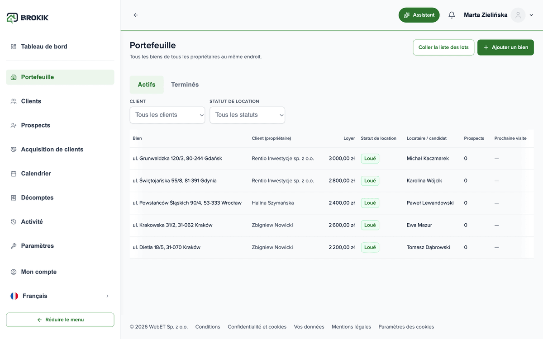Click ul. Powstańców Śląskich 90/4 address
The height and width of the screenshot is (339, 543).
click(x=187, y=203)
